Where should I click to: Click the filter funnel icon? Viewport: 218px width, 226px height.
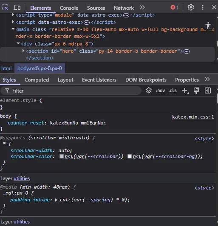click(7, 90)
